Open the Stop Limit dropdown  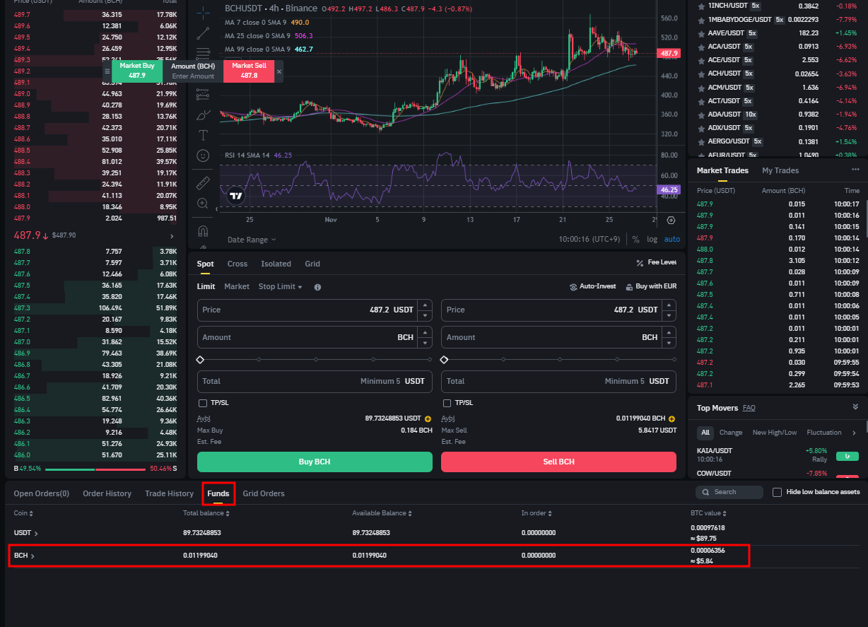tap(281, 287)
